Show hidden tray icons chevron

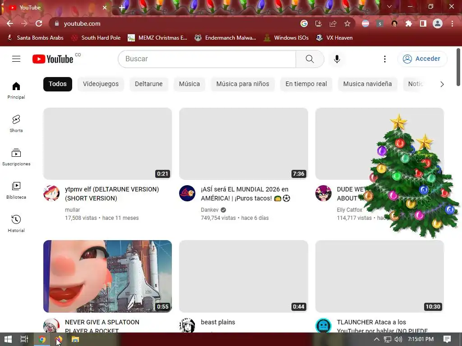[376, 340]
